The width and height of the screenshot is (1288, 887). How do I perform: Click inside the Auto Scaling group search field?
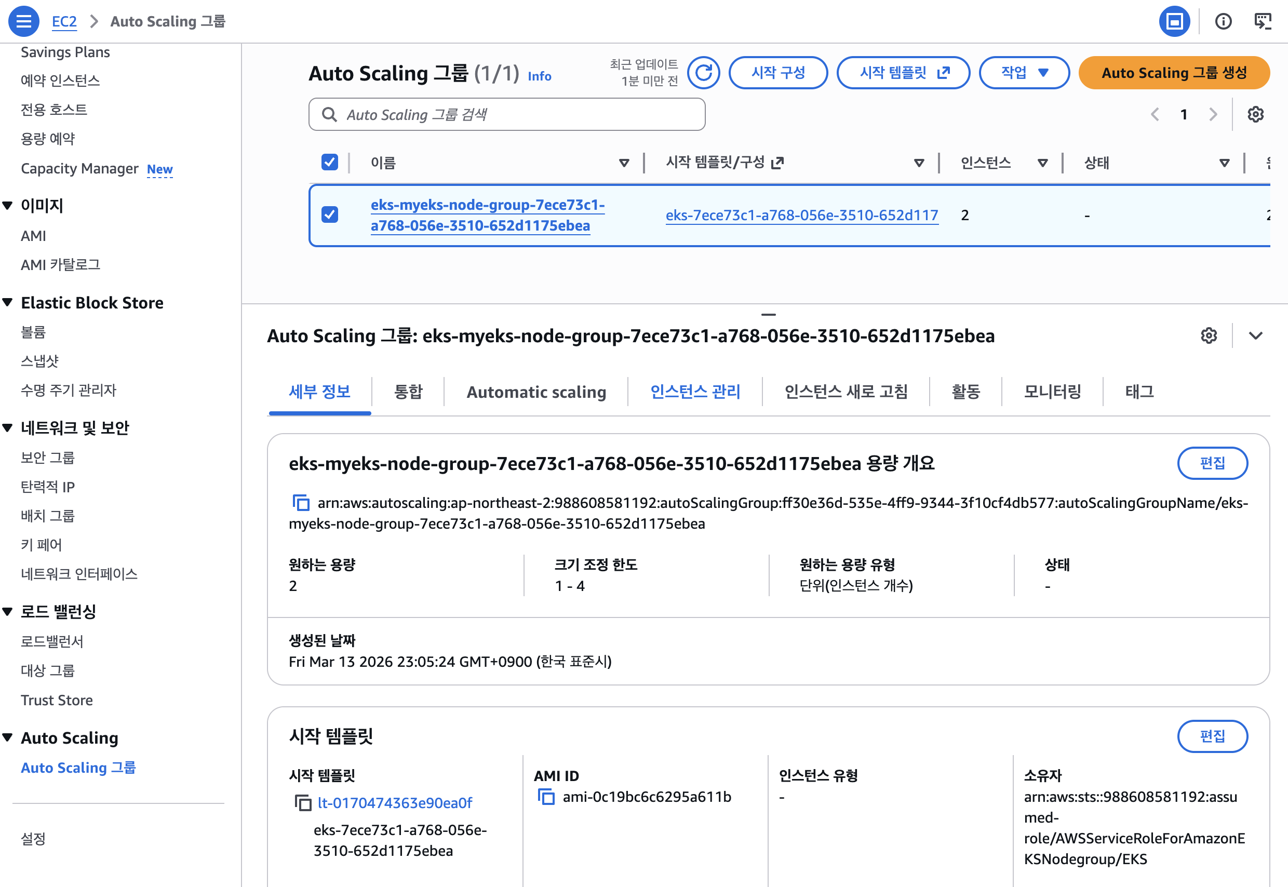(x=506, y=114)
